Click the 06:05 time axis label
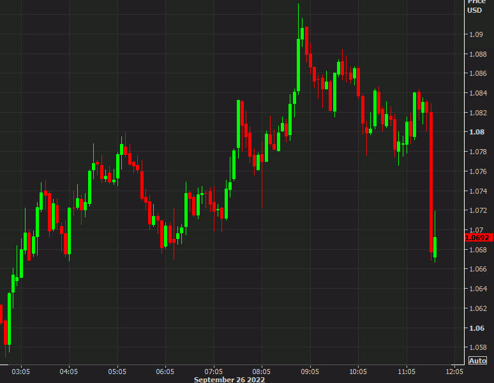494x383 pixels. [x=165, y=372]
